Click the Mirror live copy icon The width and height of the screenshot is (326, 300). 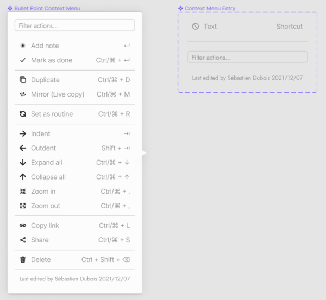coord(23,94)
